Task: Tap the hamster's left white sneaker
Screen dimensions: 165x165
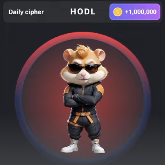Action: [70, 146]
